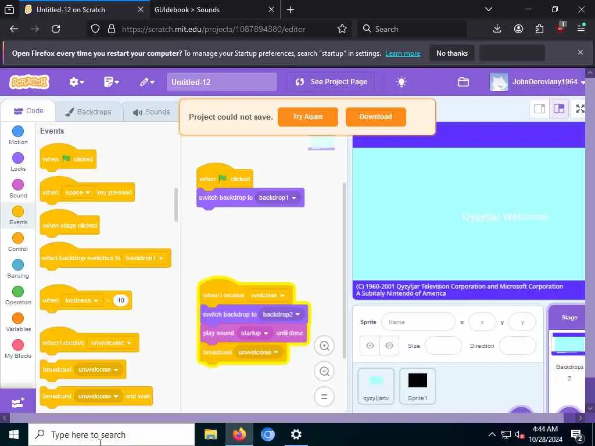Click the Tutorials lightbulb icon
Screen dimensions: 595x446
pos(402,82)
